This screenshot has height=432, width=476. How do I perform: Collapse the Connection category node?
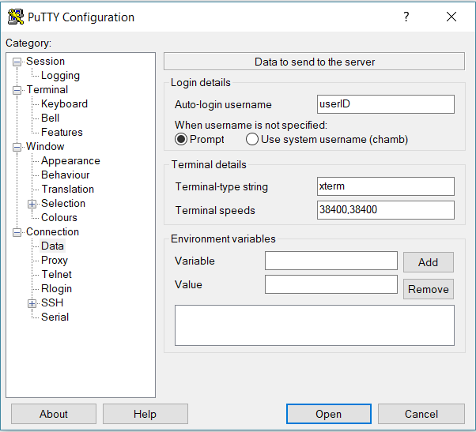pos(17,232)
